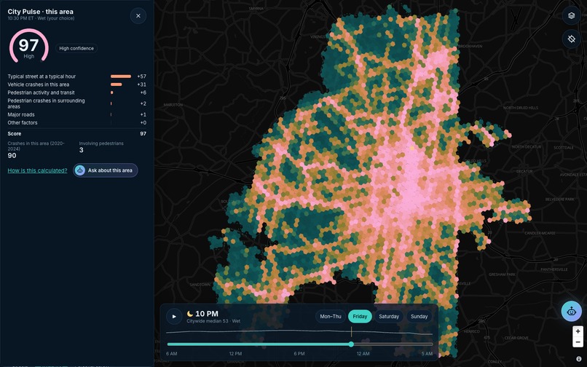Click the Other factors row
587x367 pixels.
click(76, 122)
